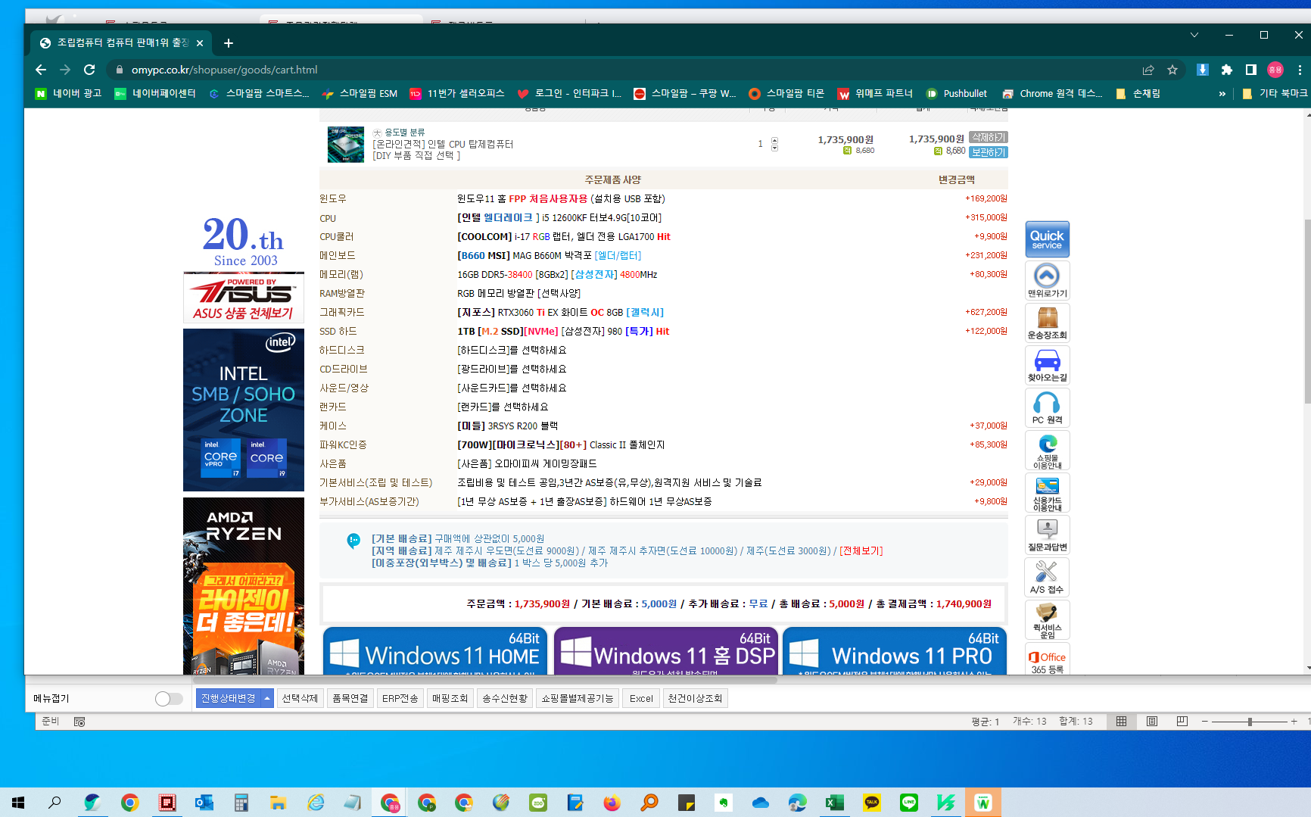
Task: Click the 품목연결 button
Action: coord(350,698)
